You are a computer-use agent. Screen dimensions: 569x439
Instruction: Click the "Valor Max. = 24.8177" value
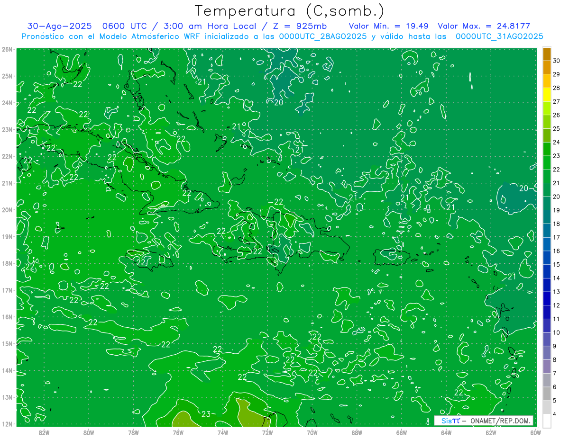[x=484, y=26]
